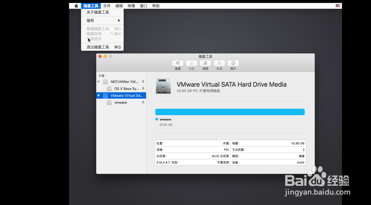Eject the NECVMWar VM... disk
Screen dimensions: 371x205
[143, 82]
